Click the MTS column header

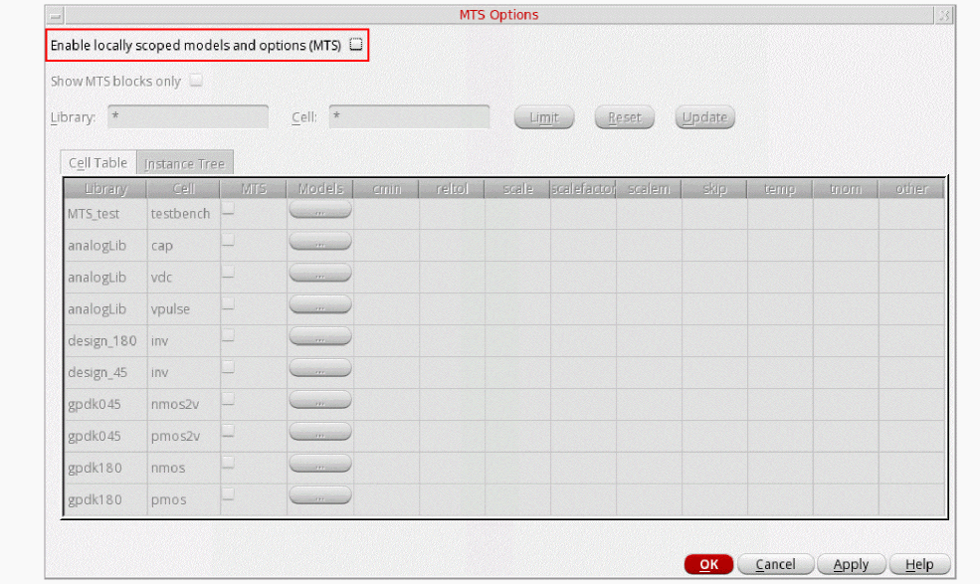(253, 188)
